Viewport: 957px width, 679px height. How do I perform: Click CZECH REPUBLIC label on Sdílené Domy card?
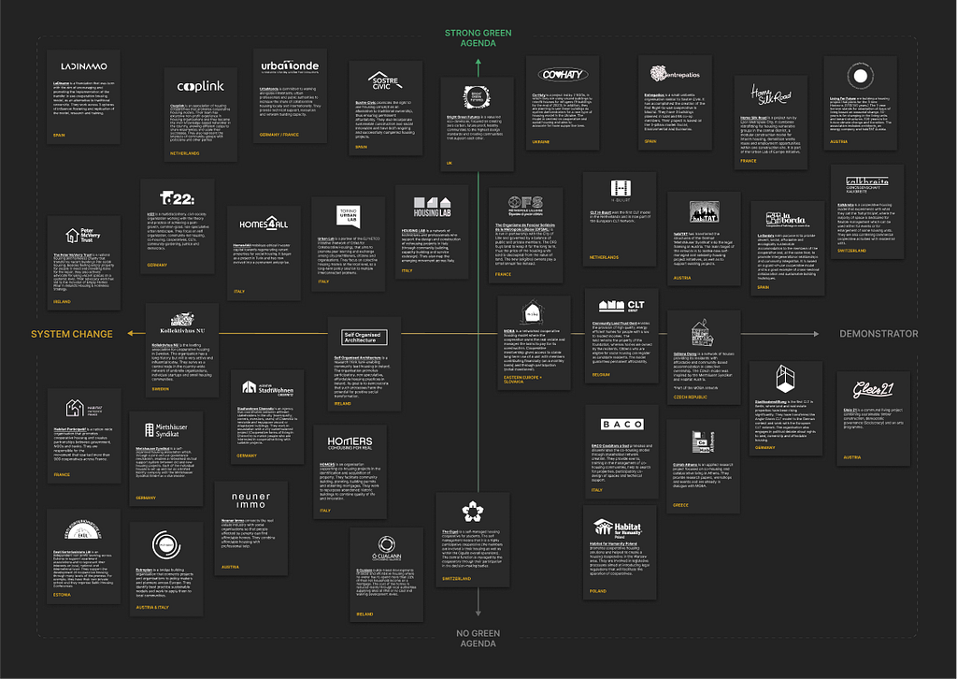pyautogui.click(x=691, y=397)
